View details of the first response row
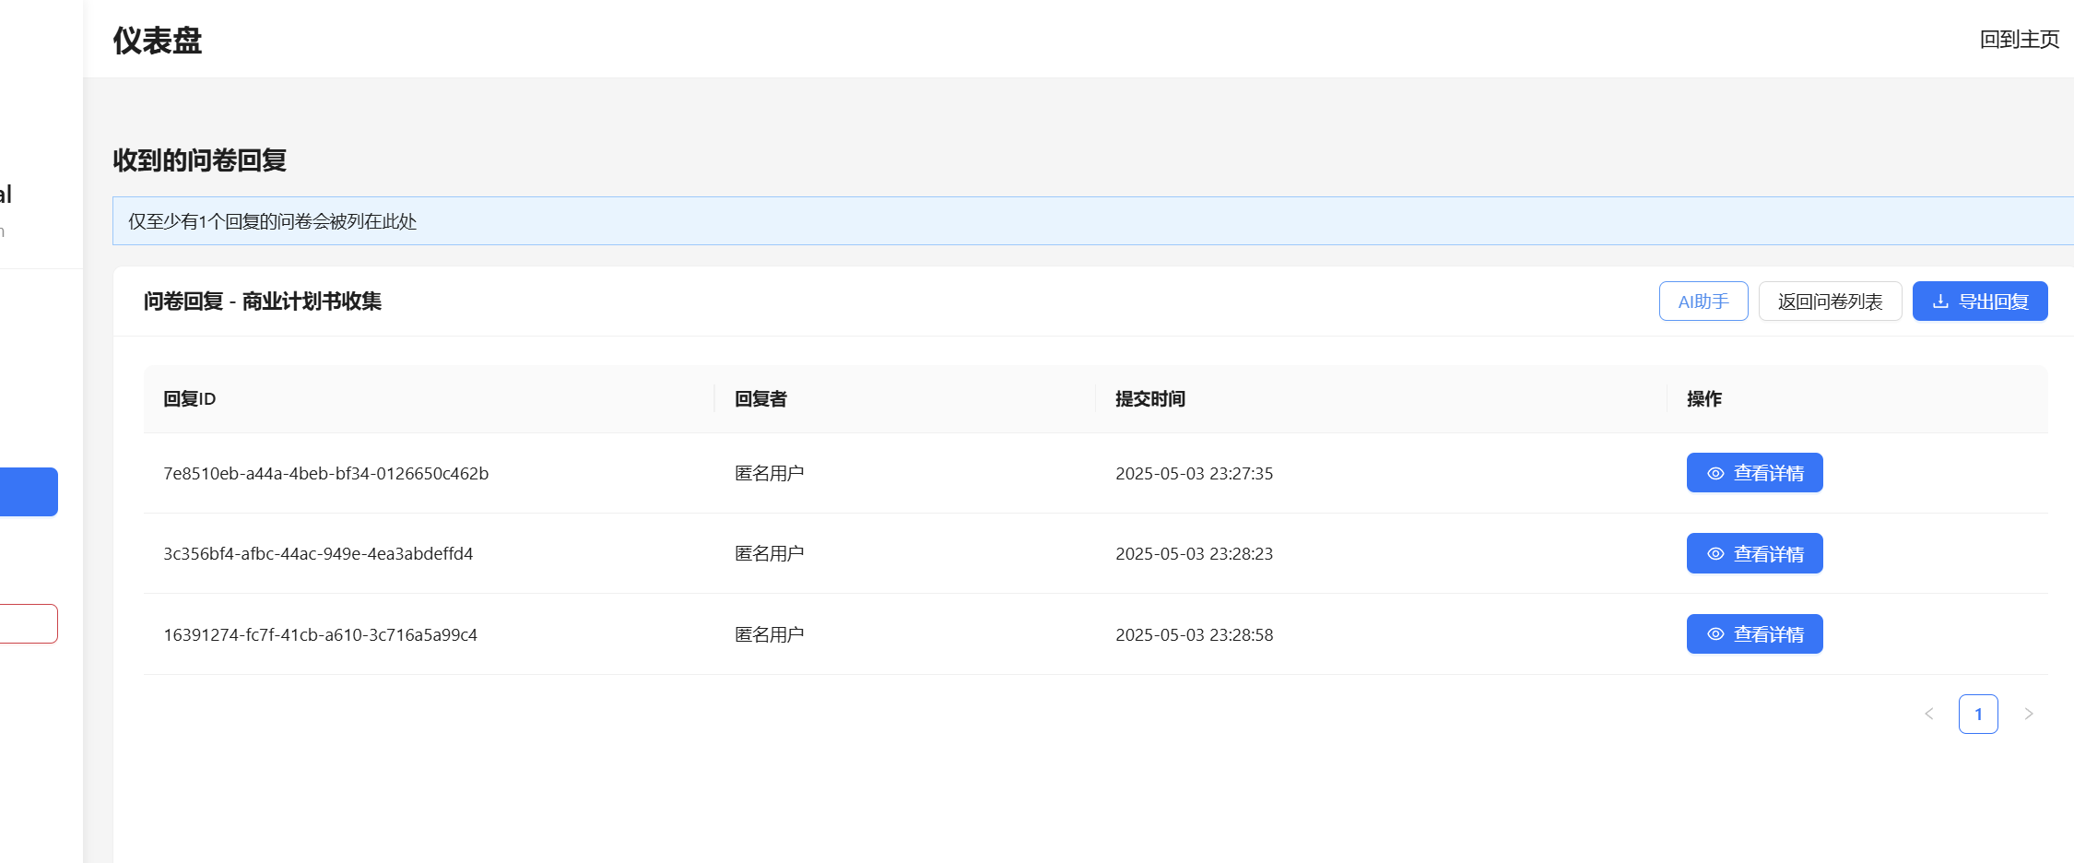This screenshot has height=863, width=2074. pyautogui.click(x=1754, y=473)
